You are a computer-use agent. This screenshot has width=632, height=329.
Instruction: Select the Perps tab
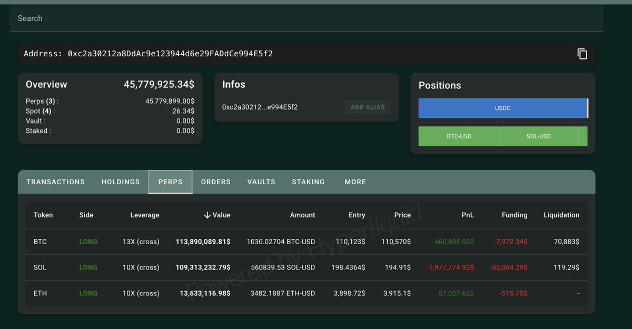pos(170,182)
